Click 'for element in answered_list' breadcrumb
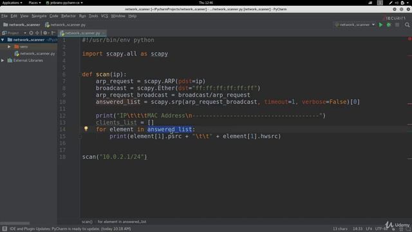412x232 pixels. (x=122, y=222)
